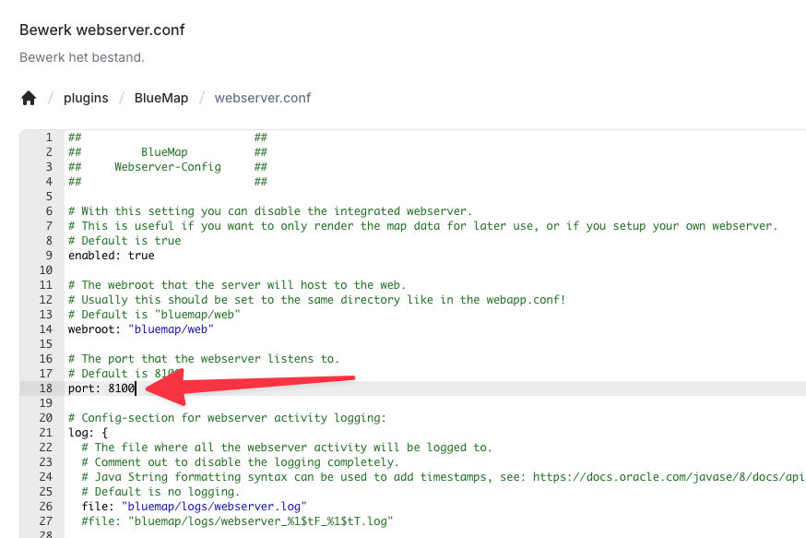The image size is (806, 538).
Task: Open the plugins folder breadcrumb
Action: pyautogui.click(x=86, y=98)
